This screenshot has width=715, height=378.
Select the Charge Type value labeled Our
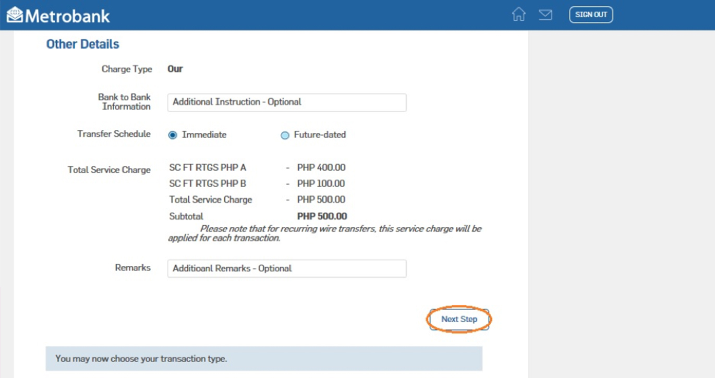(176, 69)
